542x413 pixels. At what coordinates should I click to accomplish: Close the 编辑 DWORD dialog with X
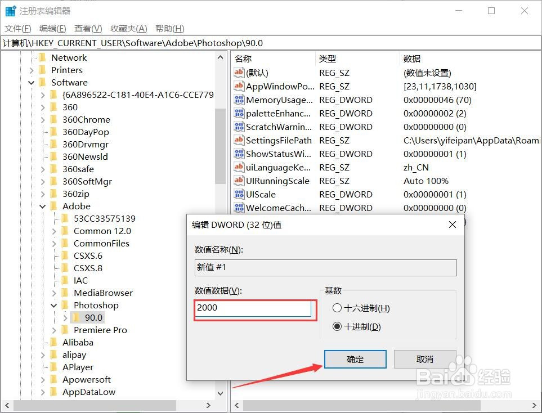click(x=452, y=225)
